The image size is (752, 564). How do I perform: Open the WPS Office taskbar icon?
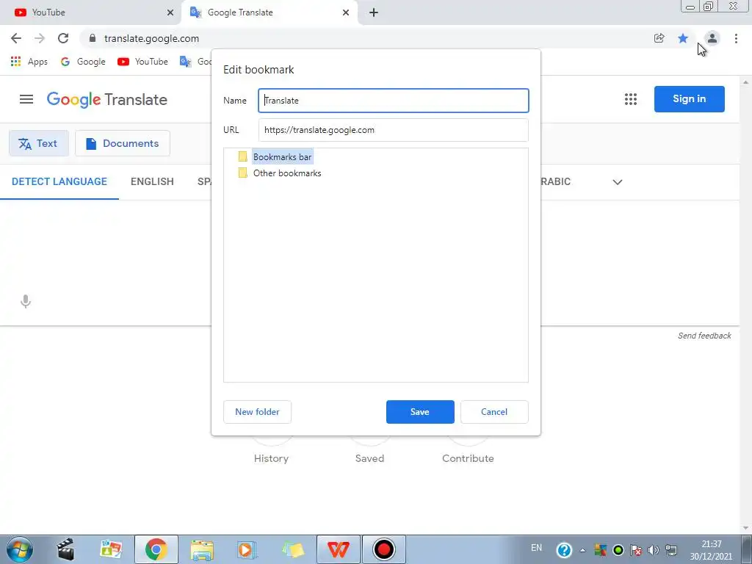tap(338, 549)
